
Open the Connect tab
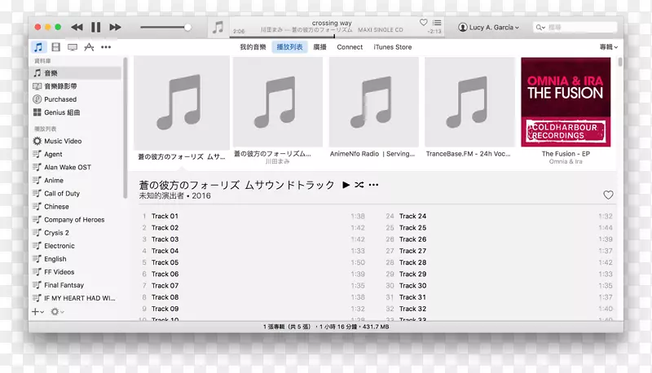[350, 47]
